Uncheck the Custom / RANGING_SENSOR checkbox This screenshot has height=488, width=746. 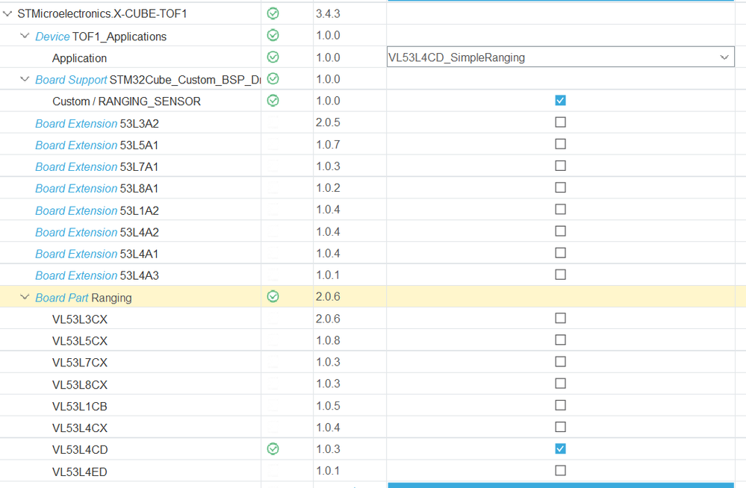coord(561,100)
